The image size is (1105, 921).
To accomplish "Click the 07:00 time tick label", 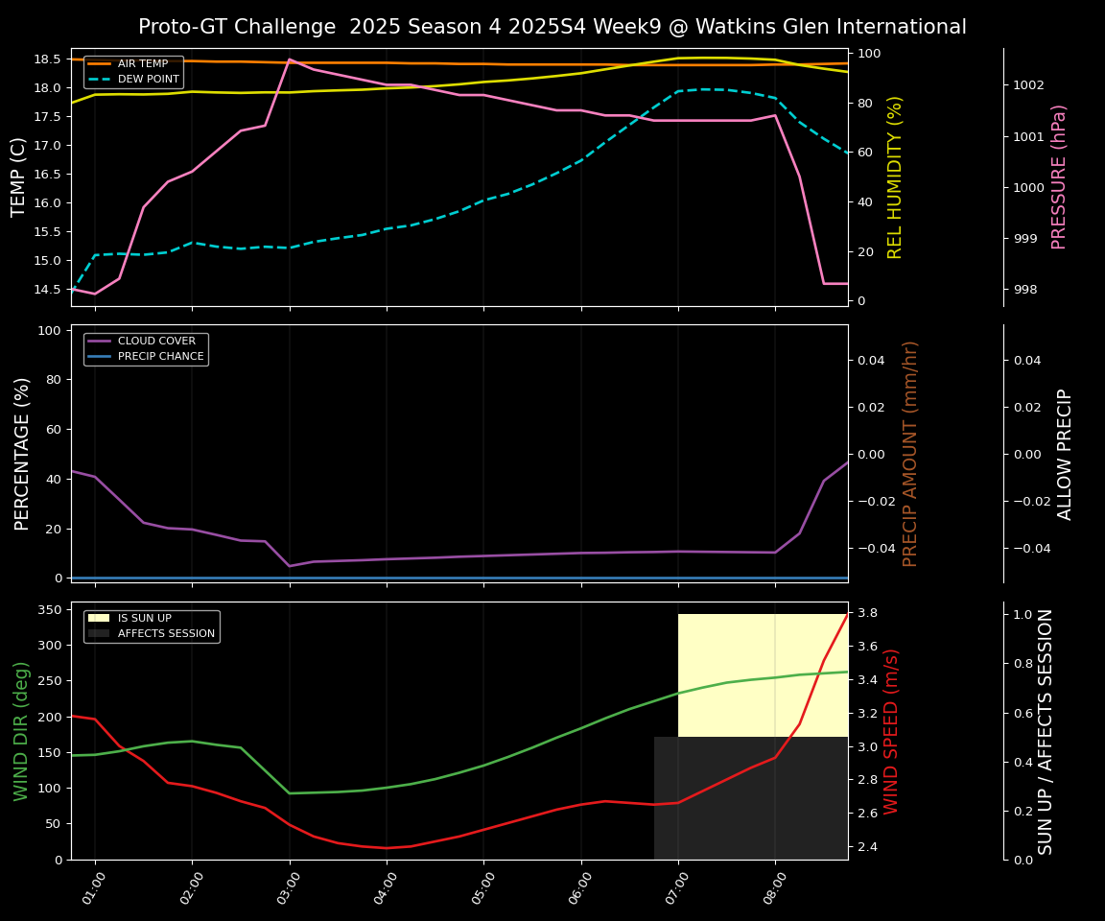I will coord(676,889).
